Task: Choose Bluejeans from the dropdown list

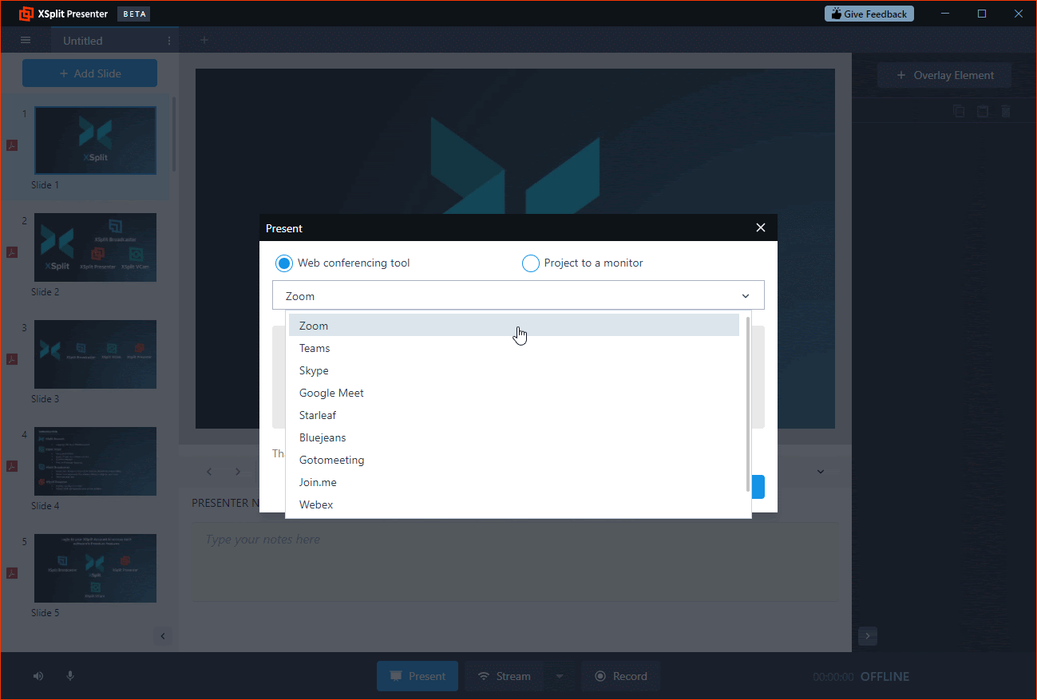Action: click(x=514, y=437)
